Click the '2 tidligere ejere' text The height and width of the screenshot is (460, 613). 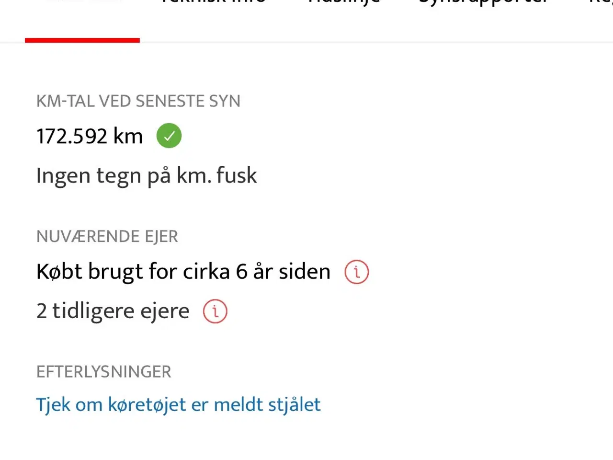113,311
